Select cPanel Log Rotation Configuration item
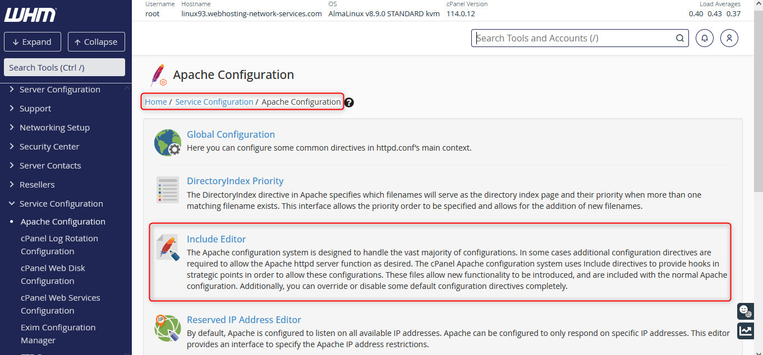 [59, 245]
